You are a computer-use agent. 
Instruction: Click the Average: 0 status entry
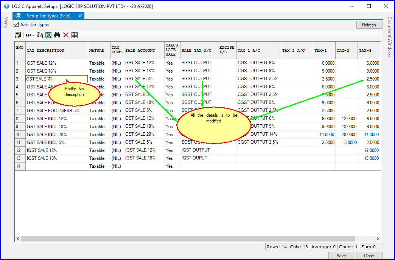click(323, 247)
